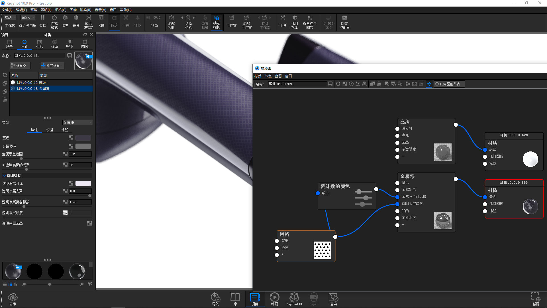The width and height of the screenshot is (547, 308).
Task: Toggle the 多层材质 multi-layer material mode
Action: point(52,65)
